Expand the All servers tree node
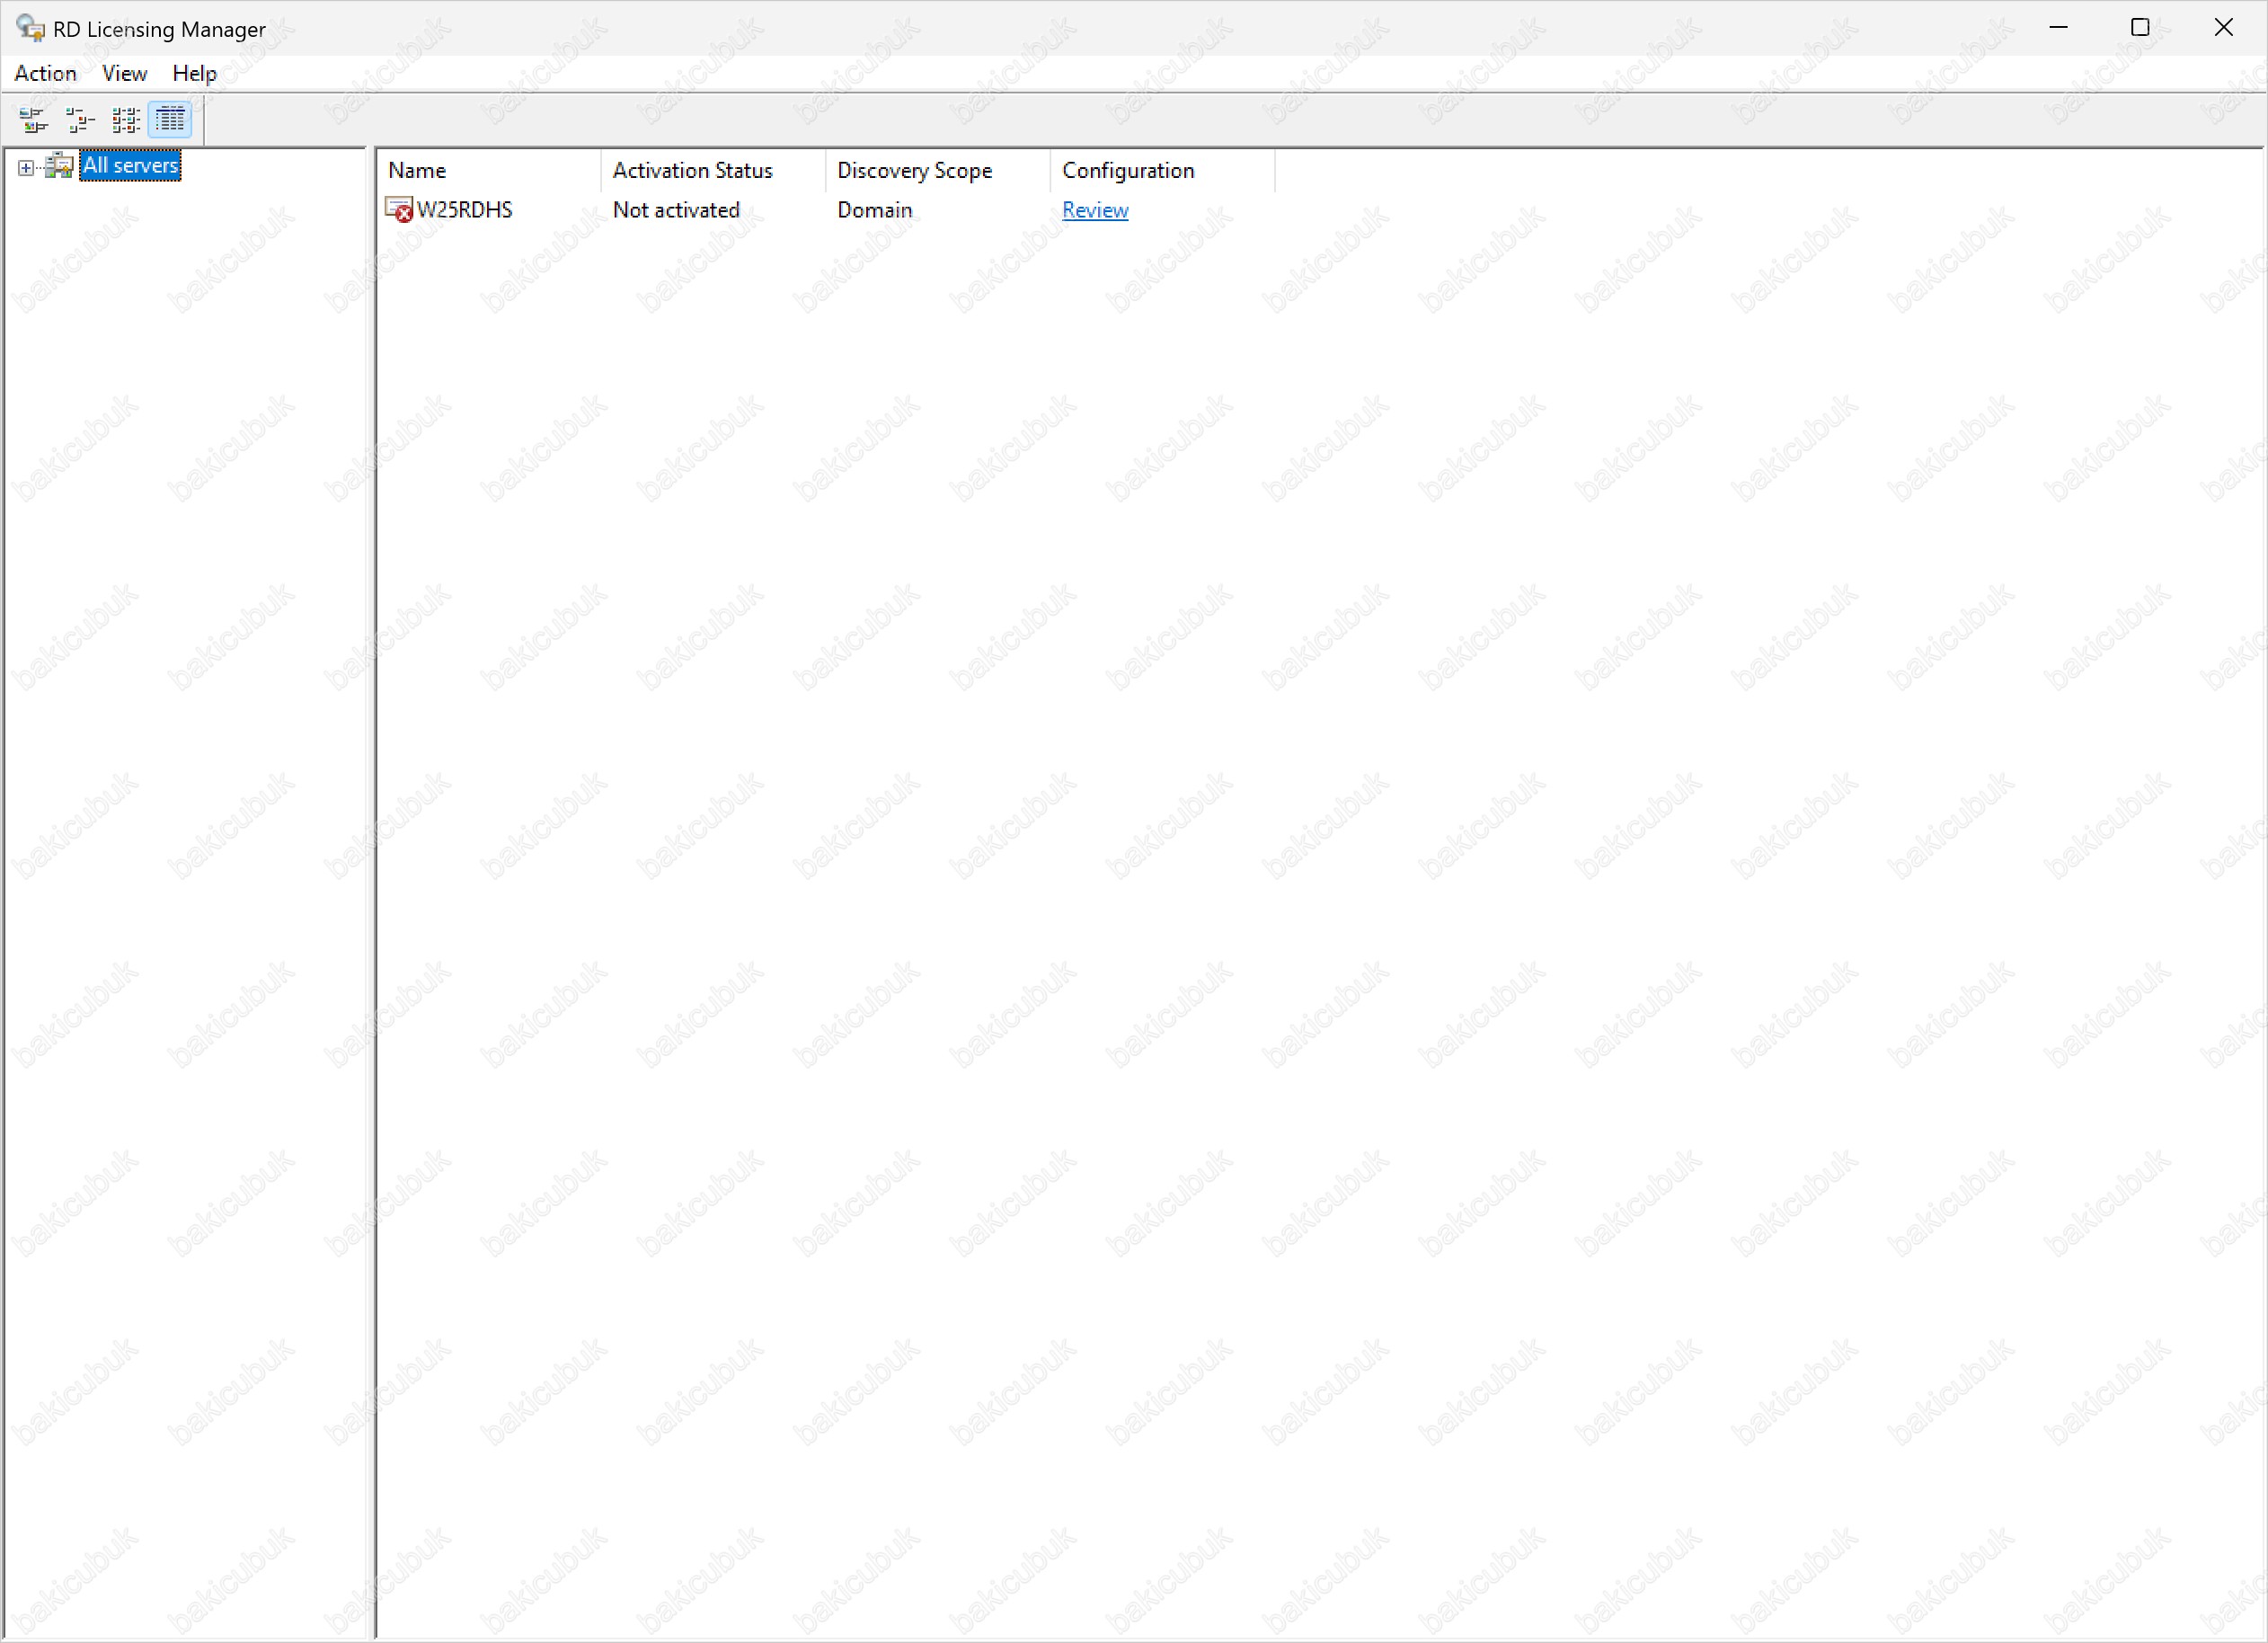Screen dimensions: 2268x1643 (26, 167)
